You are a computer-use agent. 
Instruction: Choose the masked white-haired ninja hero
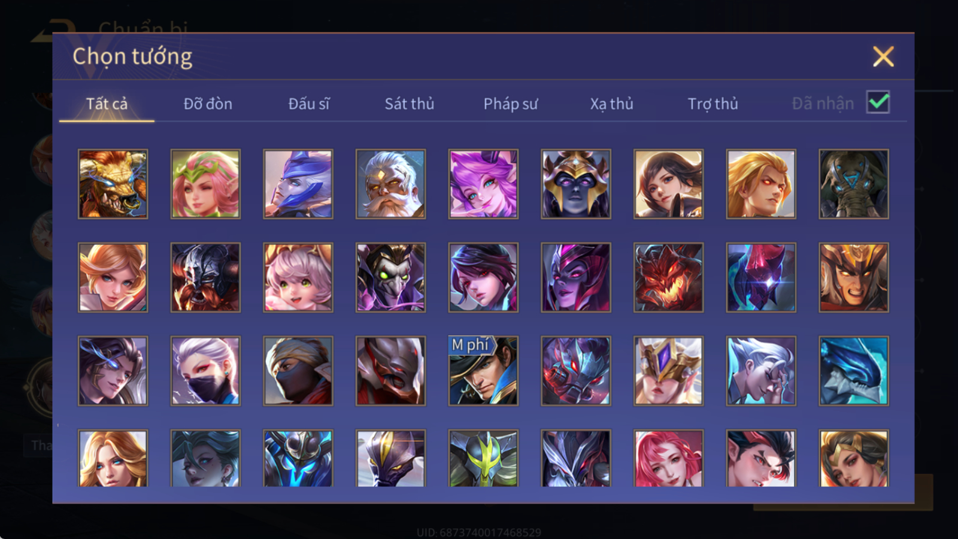coord(205,371)
